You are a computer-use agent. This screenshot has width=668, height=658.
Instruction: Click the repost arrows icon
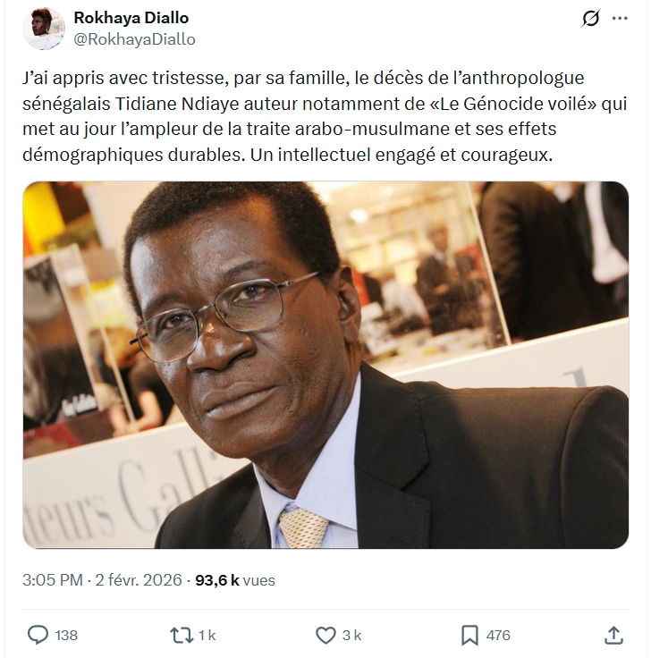(x=182, y=635)
